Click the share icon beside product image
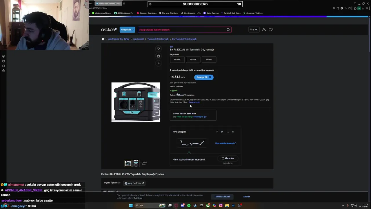This screenshot has width=371, height=209. 158,56
